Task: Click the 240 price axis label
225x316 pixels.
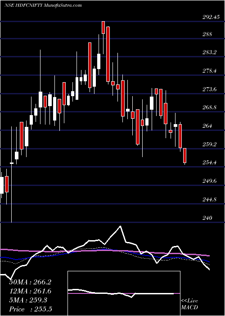Action: click(207, 218)
